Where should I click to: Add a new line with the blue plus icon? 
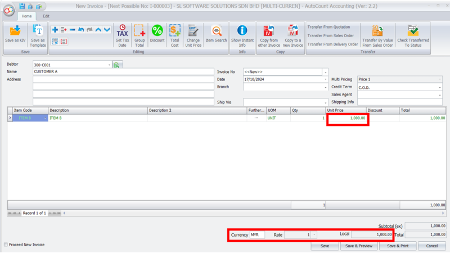click(55, 30)
